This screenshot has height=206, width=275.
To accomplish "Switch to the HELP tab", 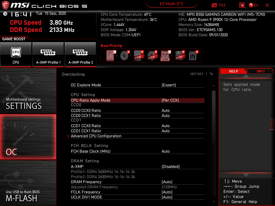I will click(x=233, y=71).
